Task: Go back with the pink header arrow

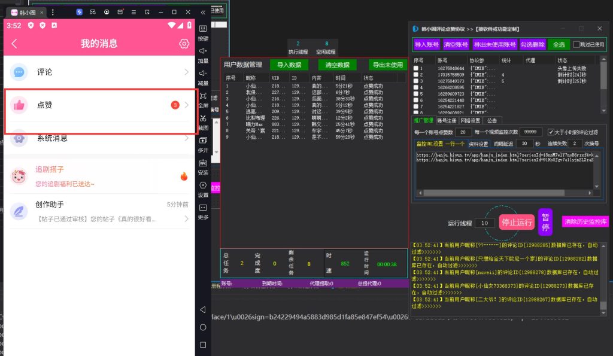Action: (x=14, y=43)
